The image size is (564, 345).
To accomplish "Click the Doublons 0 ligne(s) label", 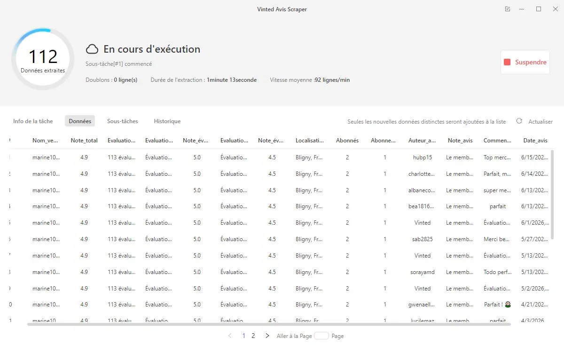I will coord(111,80).
